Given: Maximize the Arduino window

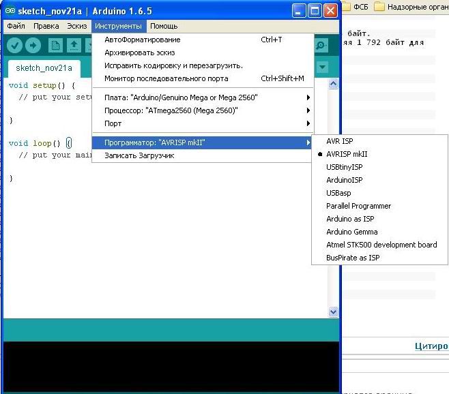Looking at the screenshot, I should click(315, 11).
